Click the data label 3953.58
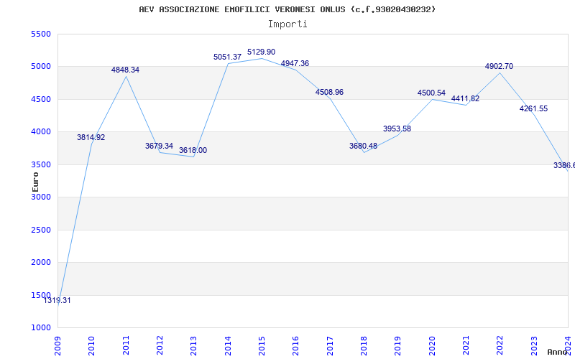Viewport: 575px width, 359px height. point(397,129)
